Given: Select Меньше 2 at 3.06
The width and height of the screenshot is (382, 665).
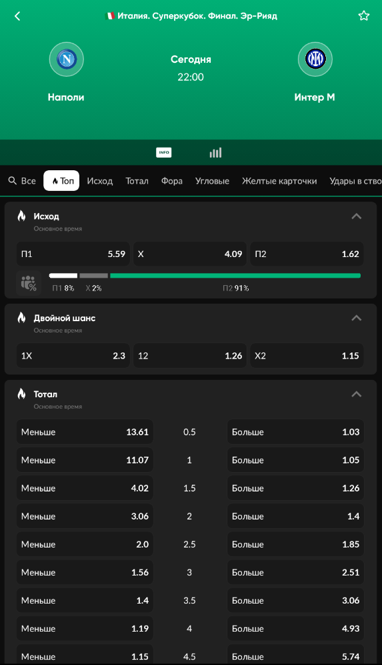Looking at the screenshot, I should click(x=85, y=516).
